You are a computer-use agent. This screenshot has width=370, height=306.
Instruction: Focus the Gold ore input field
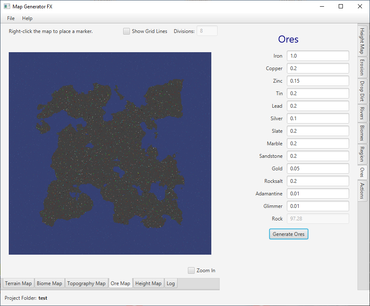[x=317, y=169]
